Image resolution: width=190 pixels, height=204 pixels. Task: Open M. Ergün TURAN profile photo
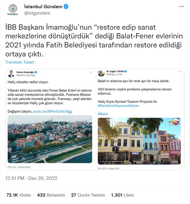click(101, 73)
